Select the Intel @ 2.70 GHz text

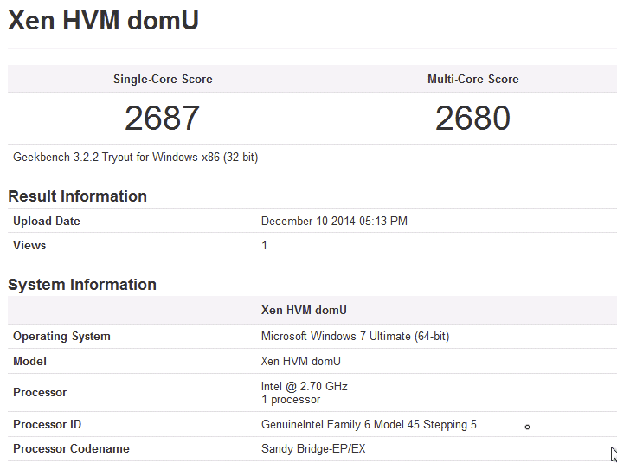point(305,387)
